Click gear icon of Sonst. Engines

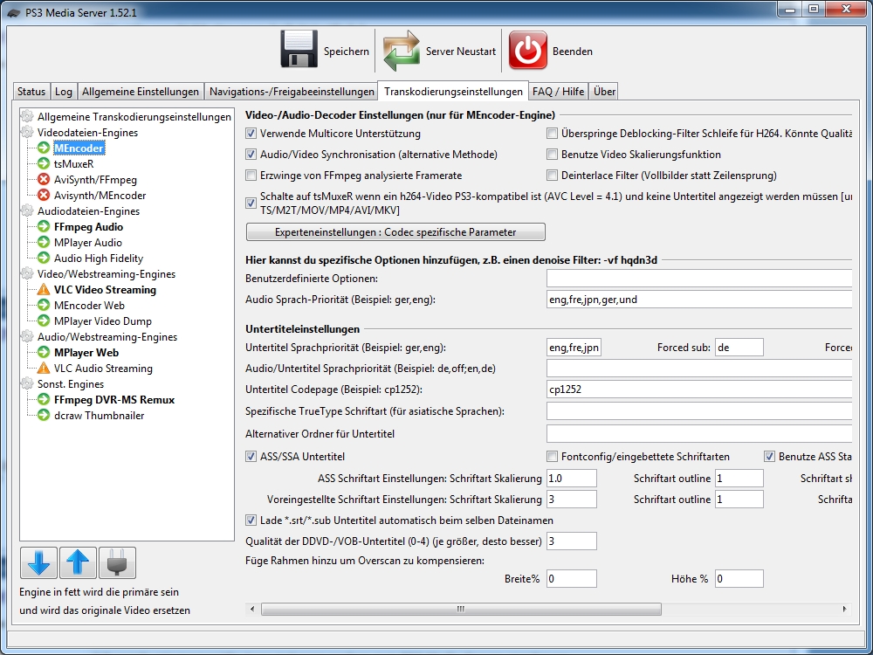(27, 383)
